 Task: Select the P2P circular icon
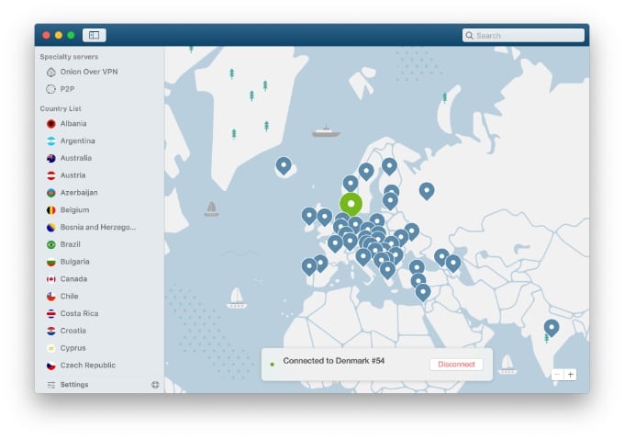pyautogui.click(x=51, y=89)
